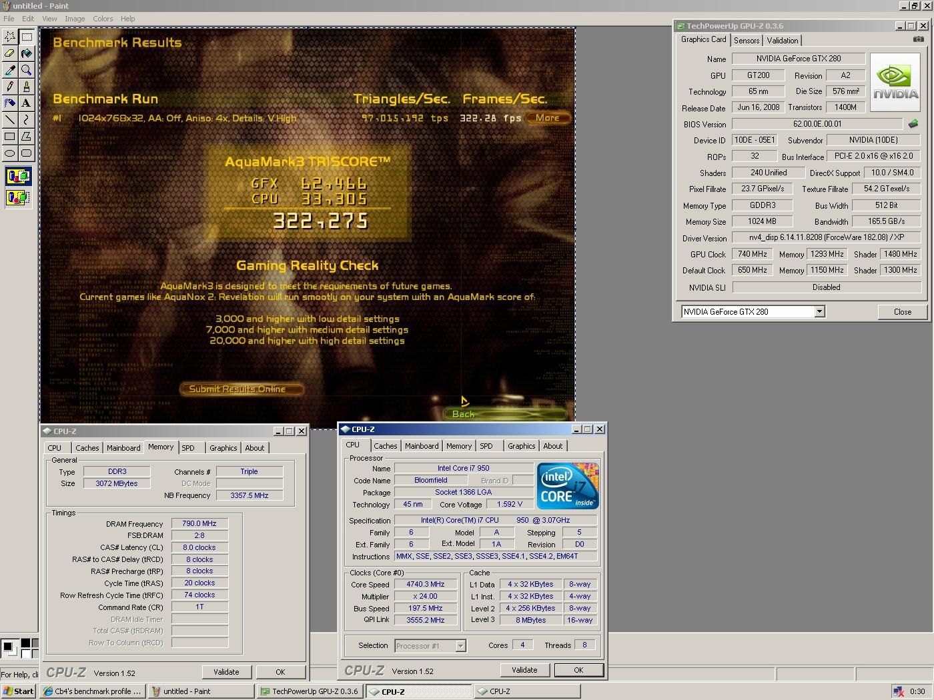The height and width of the screenshot is (700, 934).
Task: Click the GPU Clock value 740 MHz
Action: (x=752, y=254)
